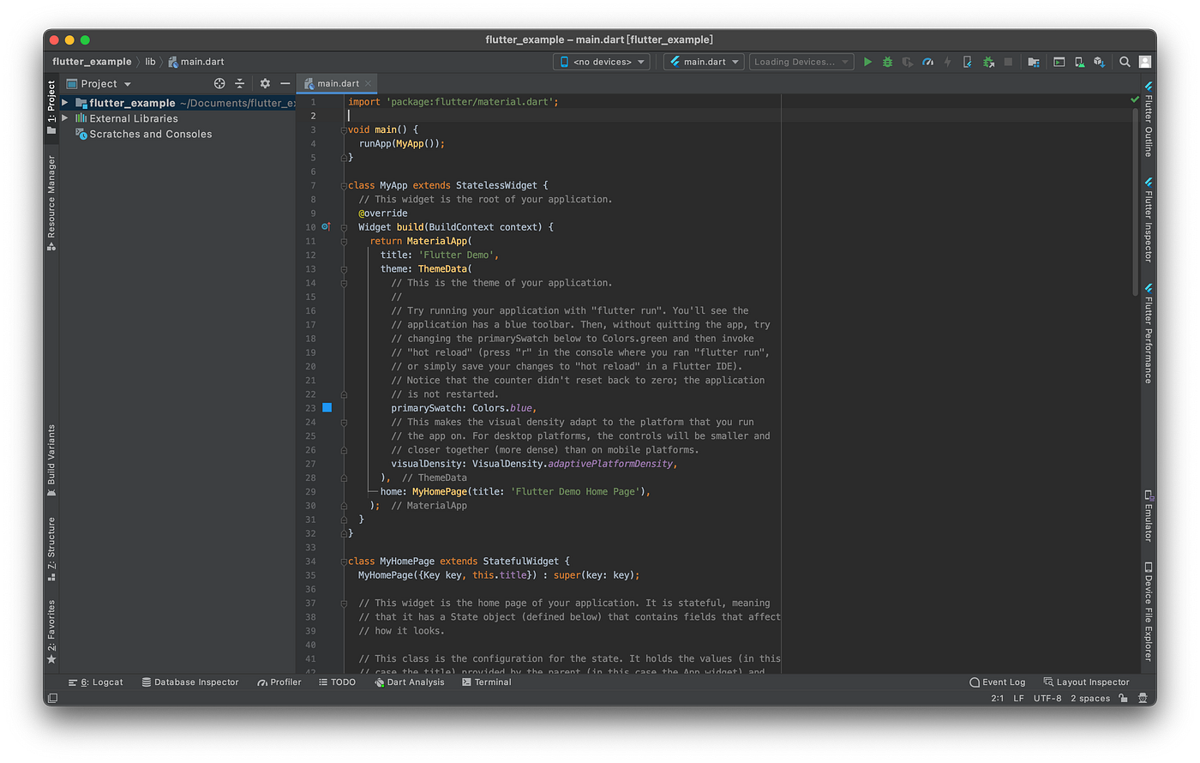Open the <no devices> device selector dropdown

602,62
